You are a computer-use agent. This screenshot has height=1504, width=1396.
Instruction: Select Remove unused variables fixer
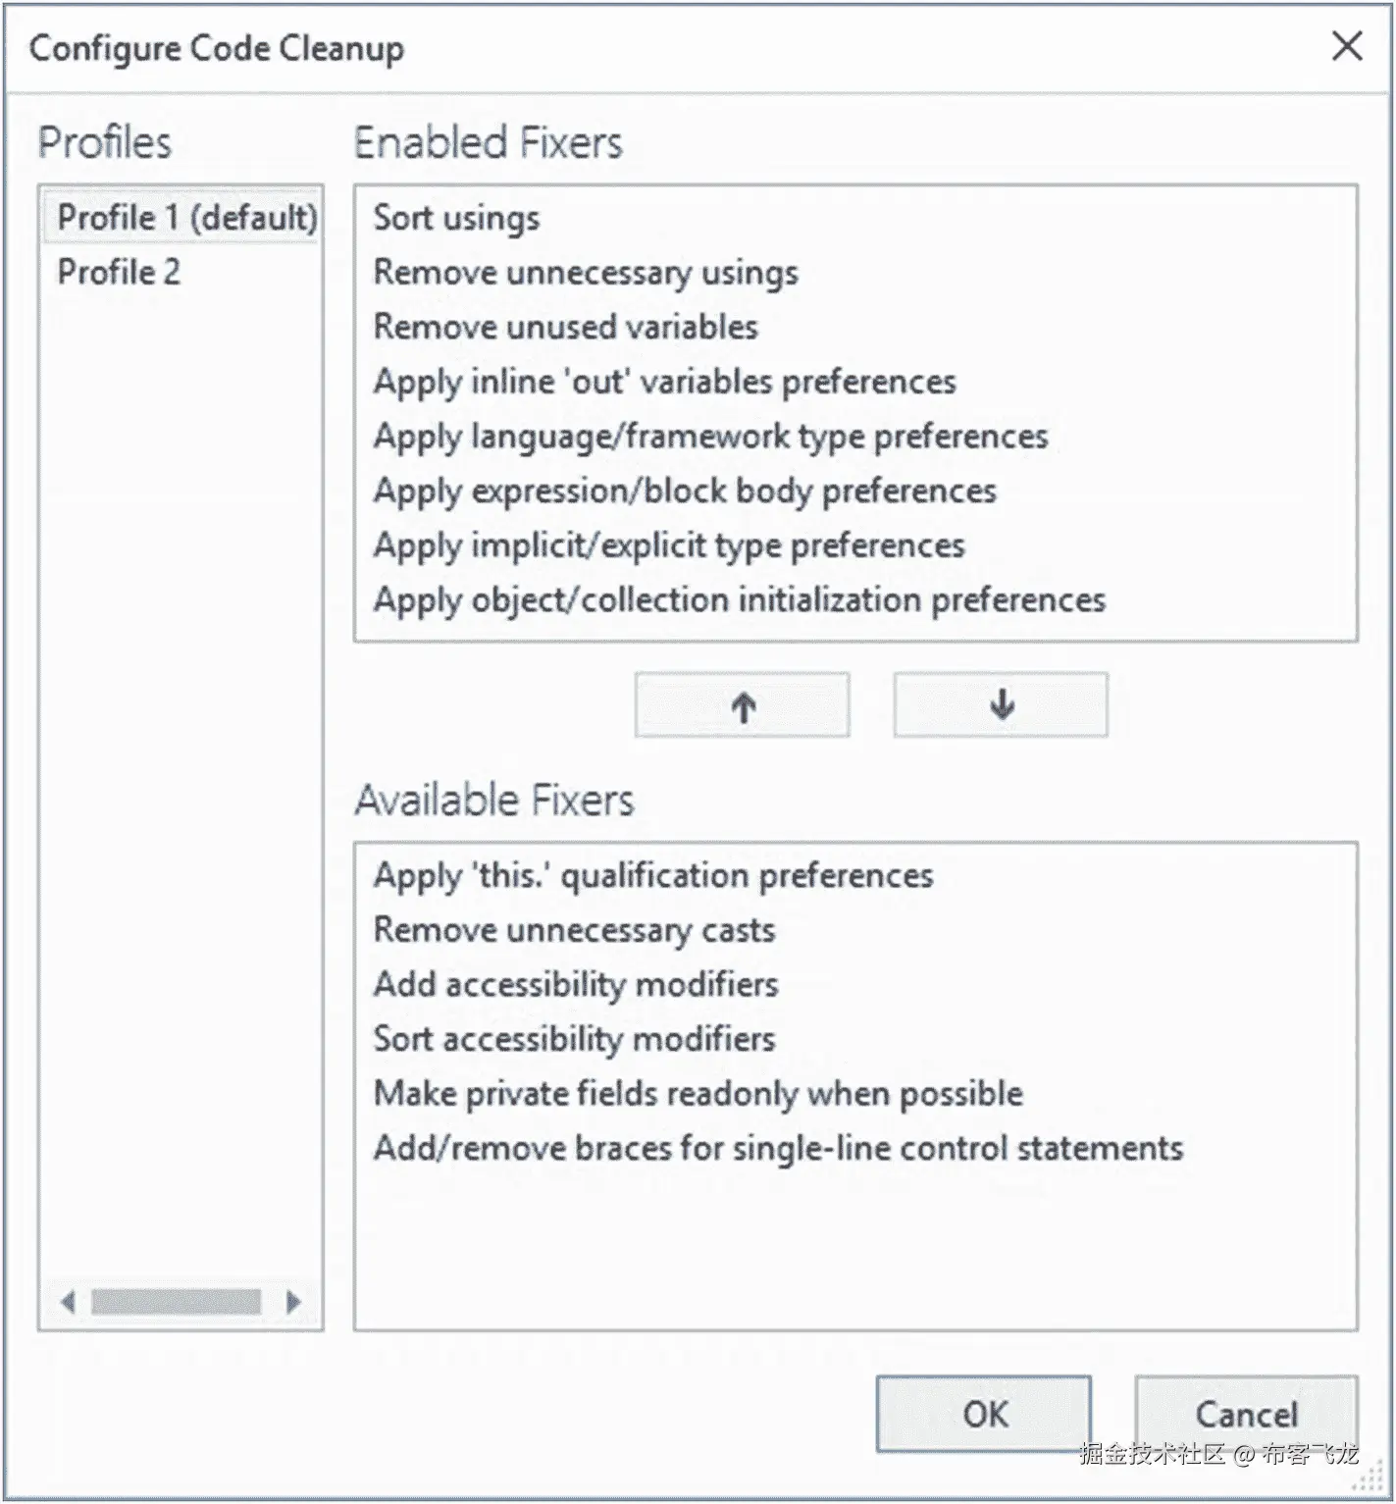tap(565, 327)
